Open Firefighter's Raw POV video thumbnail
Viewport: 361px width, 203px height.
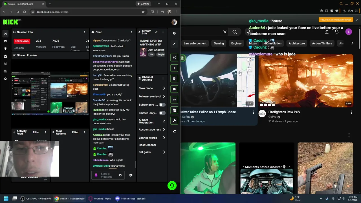(x=306, y=81)
